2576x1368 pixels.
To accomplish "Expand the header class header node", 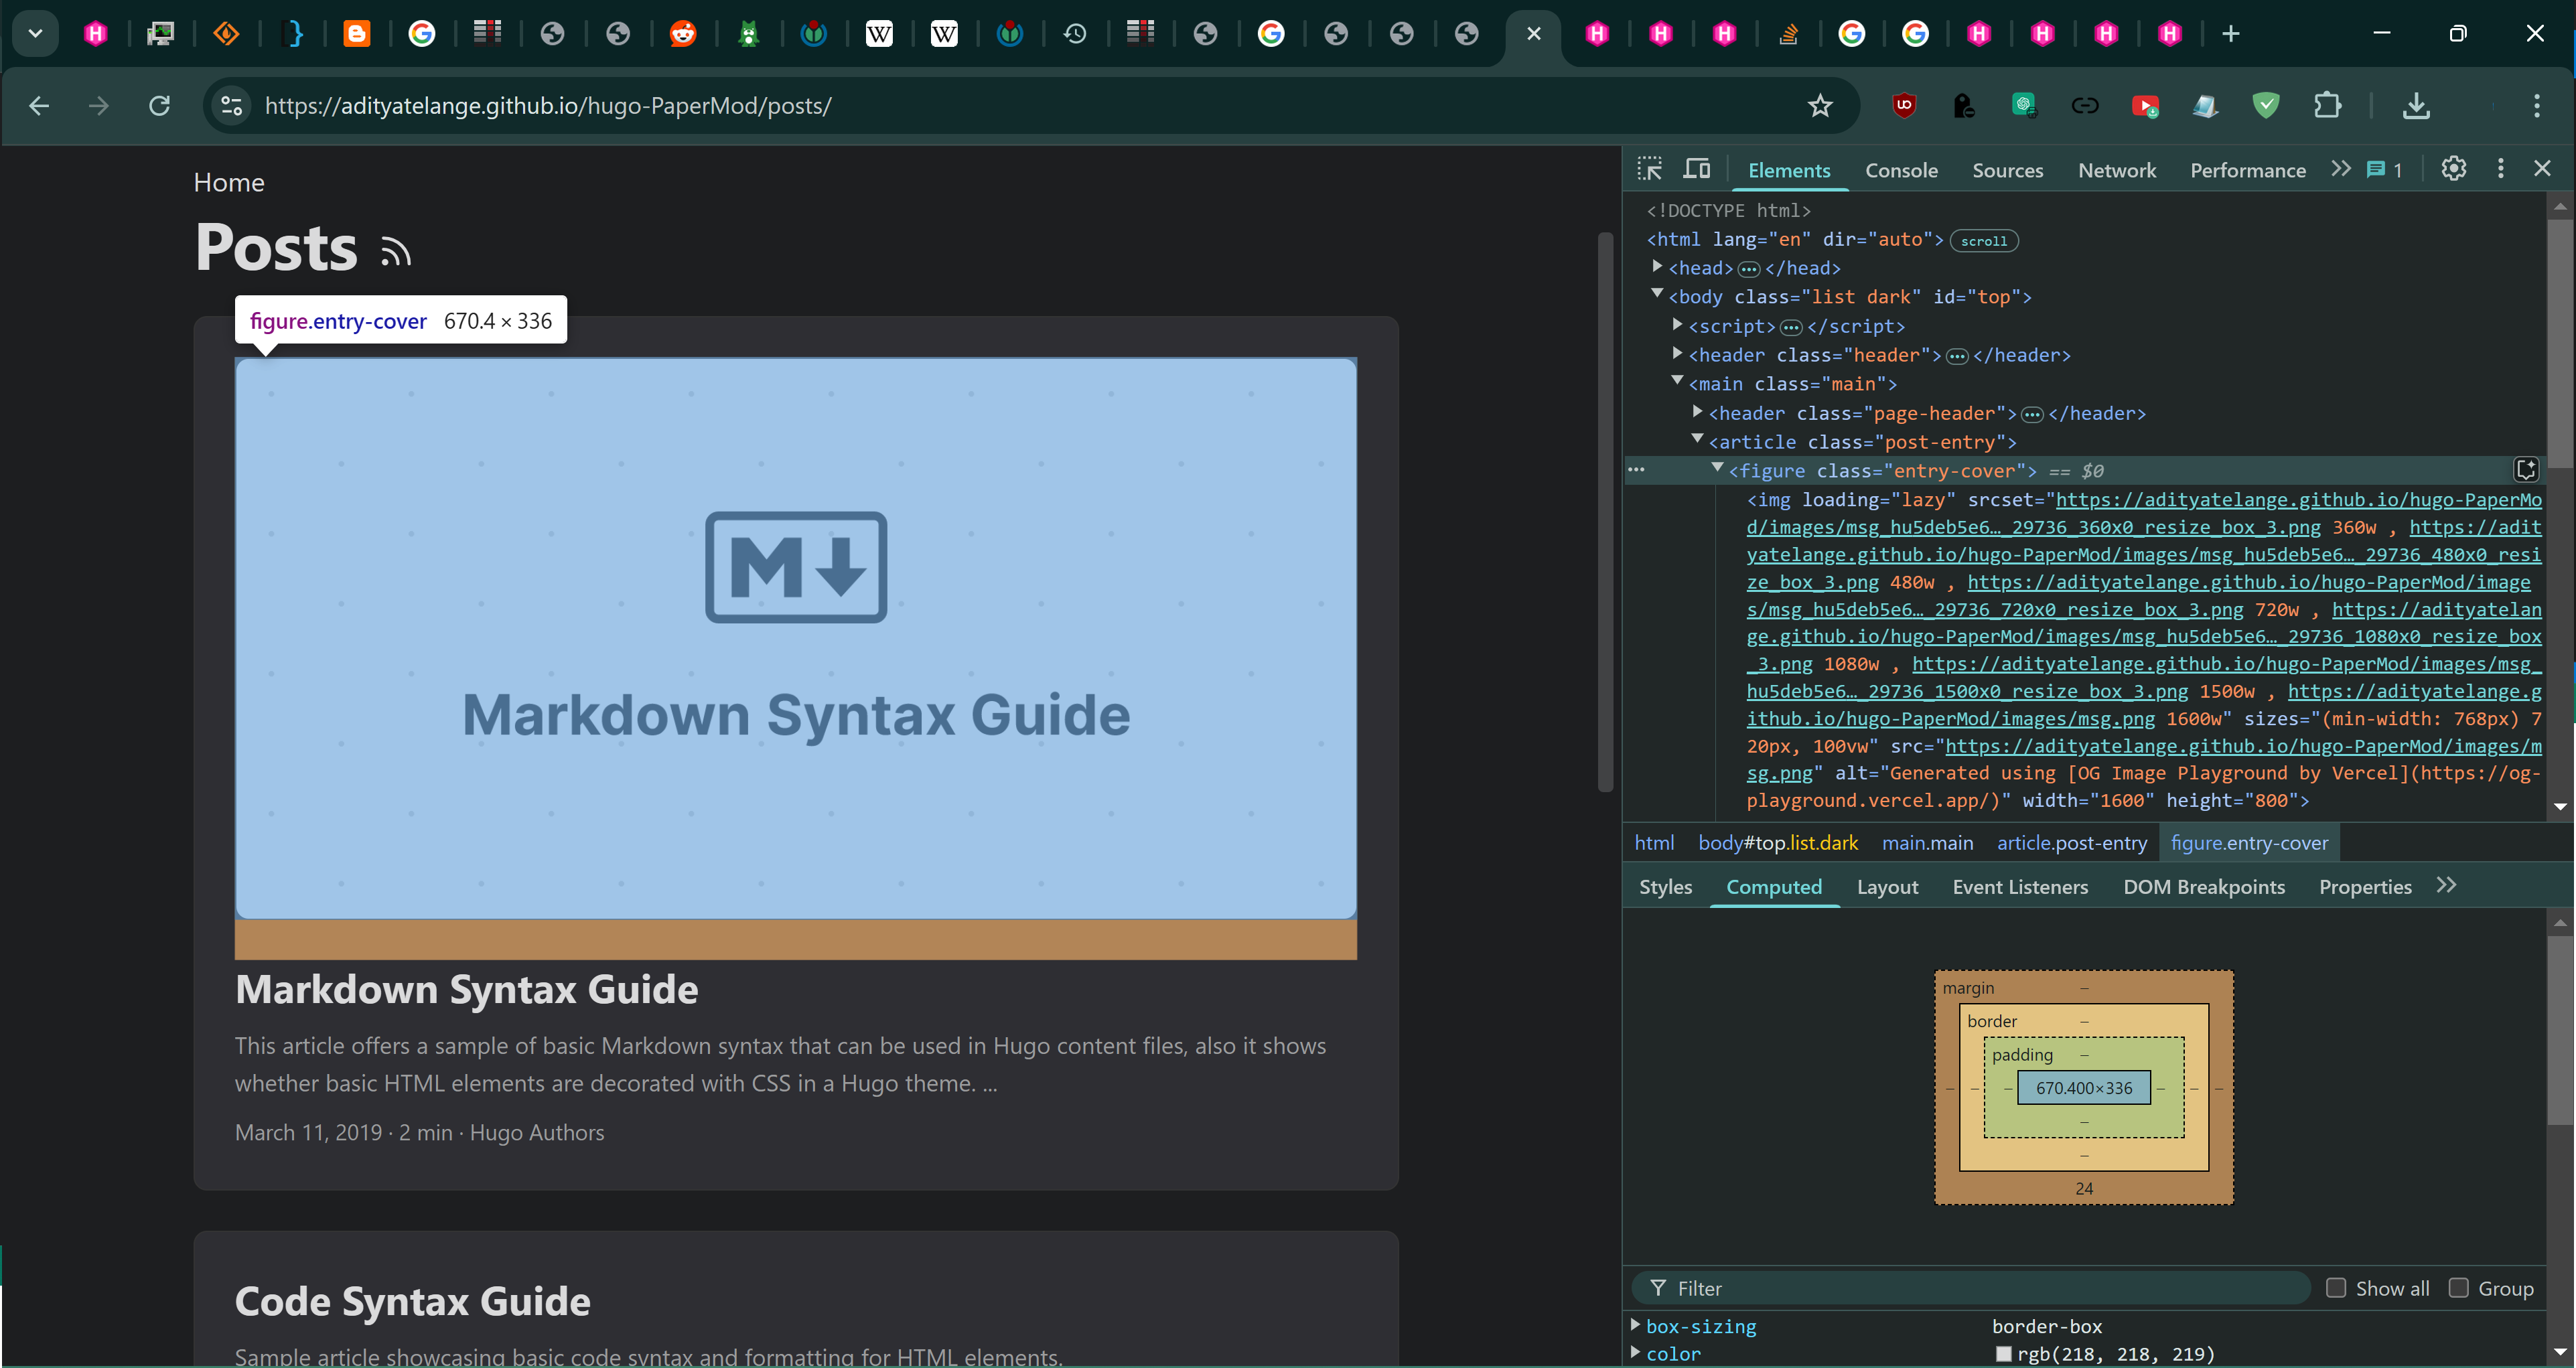I will tap(1678, 353).
